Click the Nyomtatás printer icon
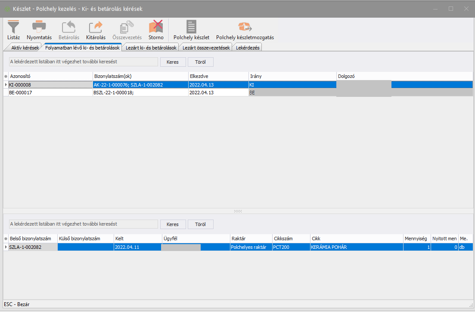The width and height of the screenshot is (475, 313). [x=39, y=27]
